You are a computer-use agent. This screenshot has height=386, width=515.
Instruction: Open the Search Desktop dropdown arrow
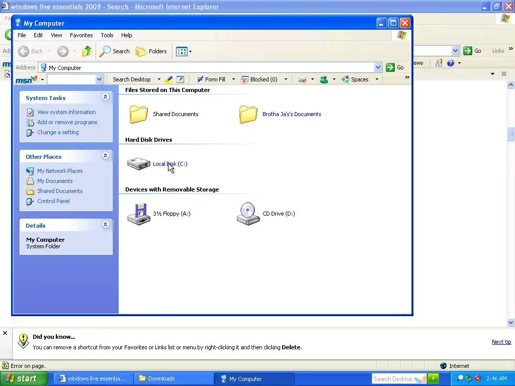159,79
